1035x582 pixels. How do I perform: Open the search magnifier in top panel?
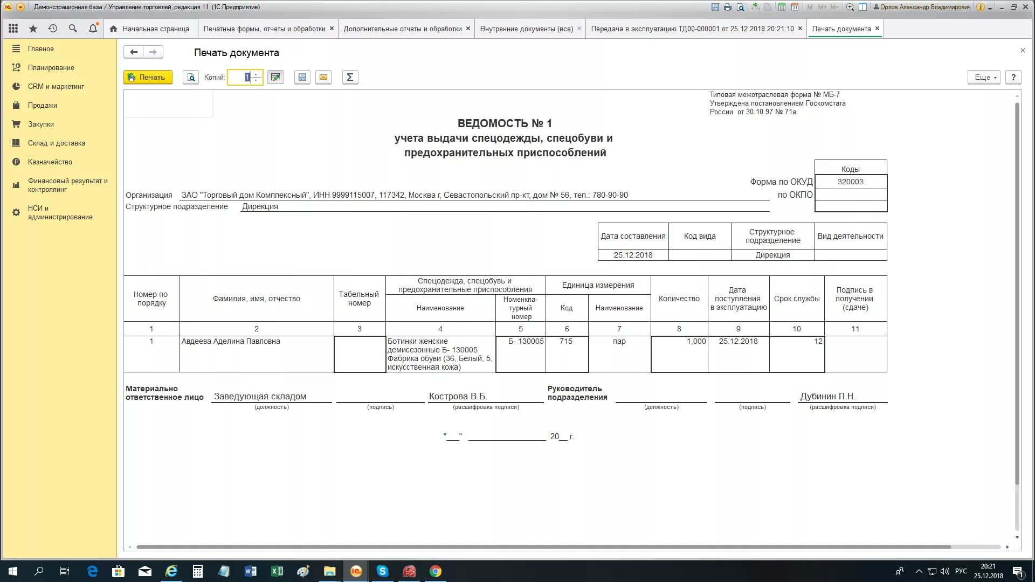click(x=73, y=29)
